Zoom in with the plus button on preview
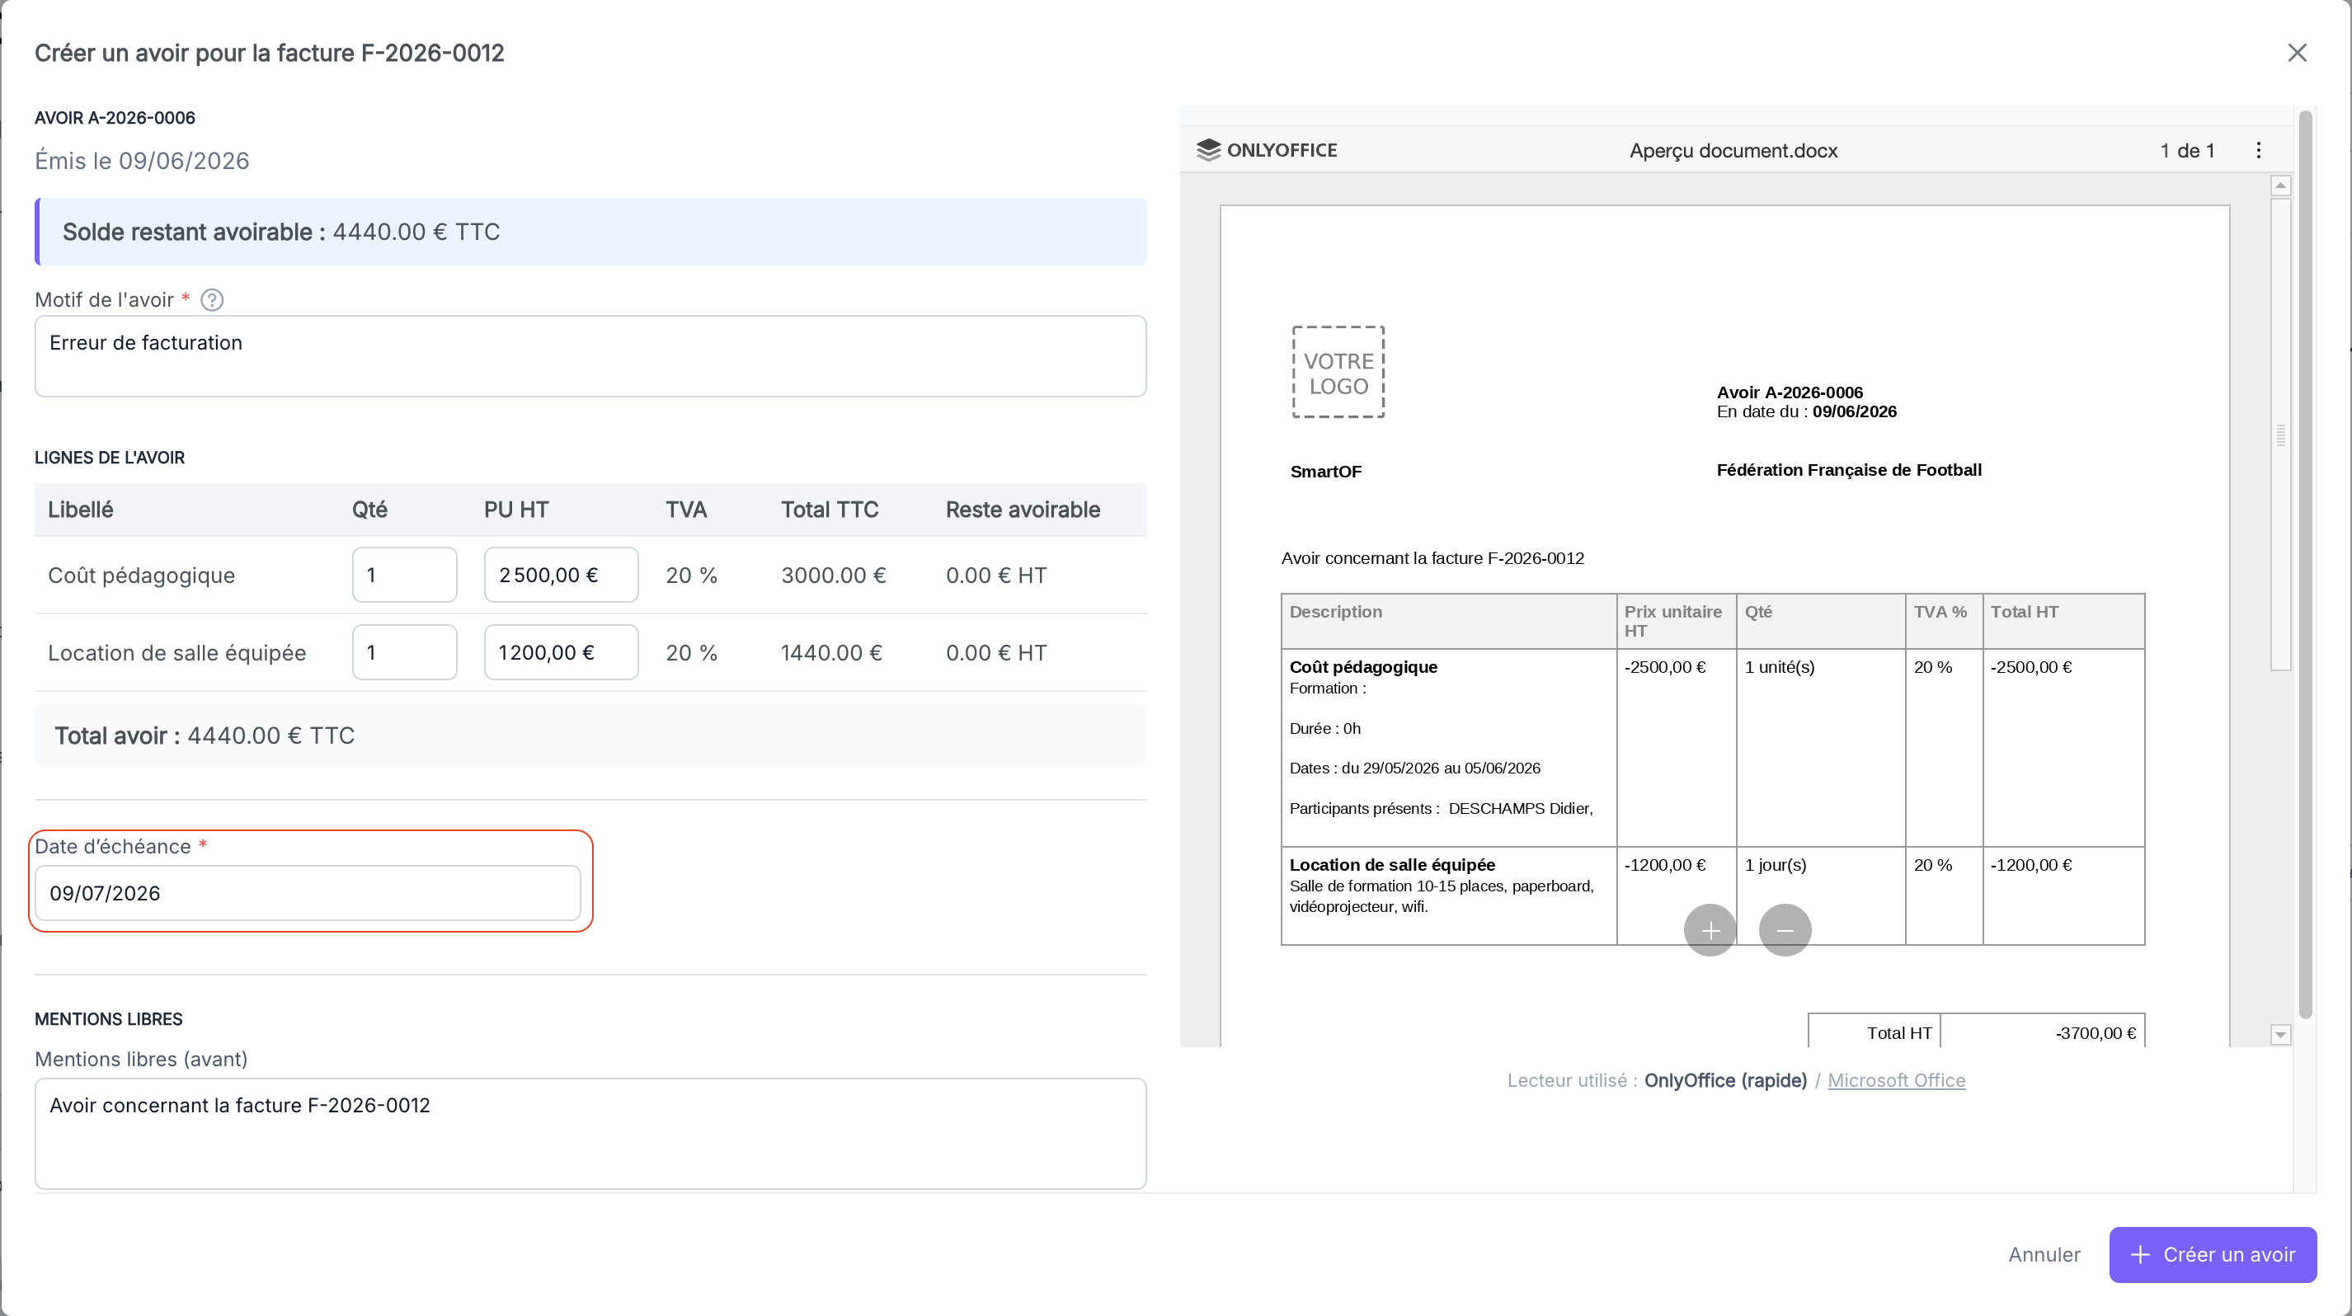The image size is (2352, 1316). (x=1710, y=930)
